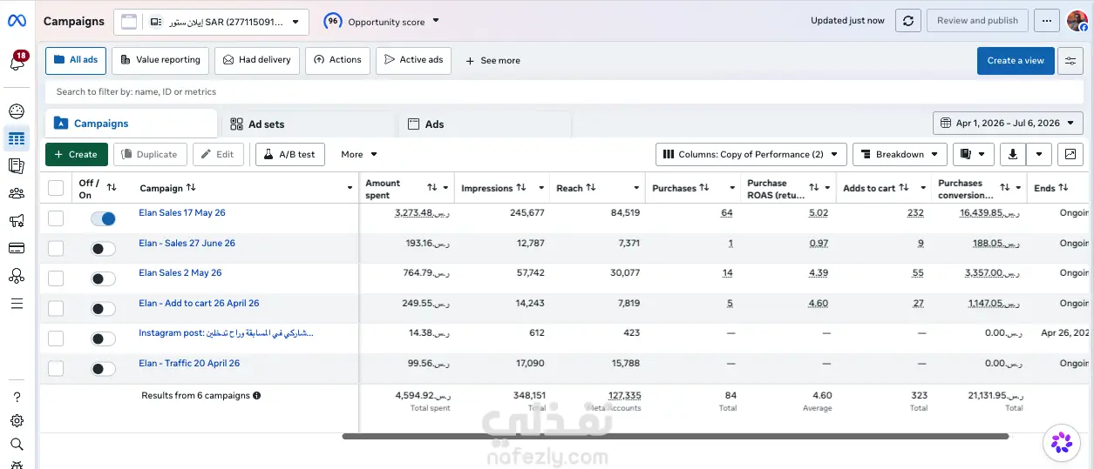The image size is (1094, 469).
Task: Open the sidebar search magnifier icon
Action: [17, 444]
